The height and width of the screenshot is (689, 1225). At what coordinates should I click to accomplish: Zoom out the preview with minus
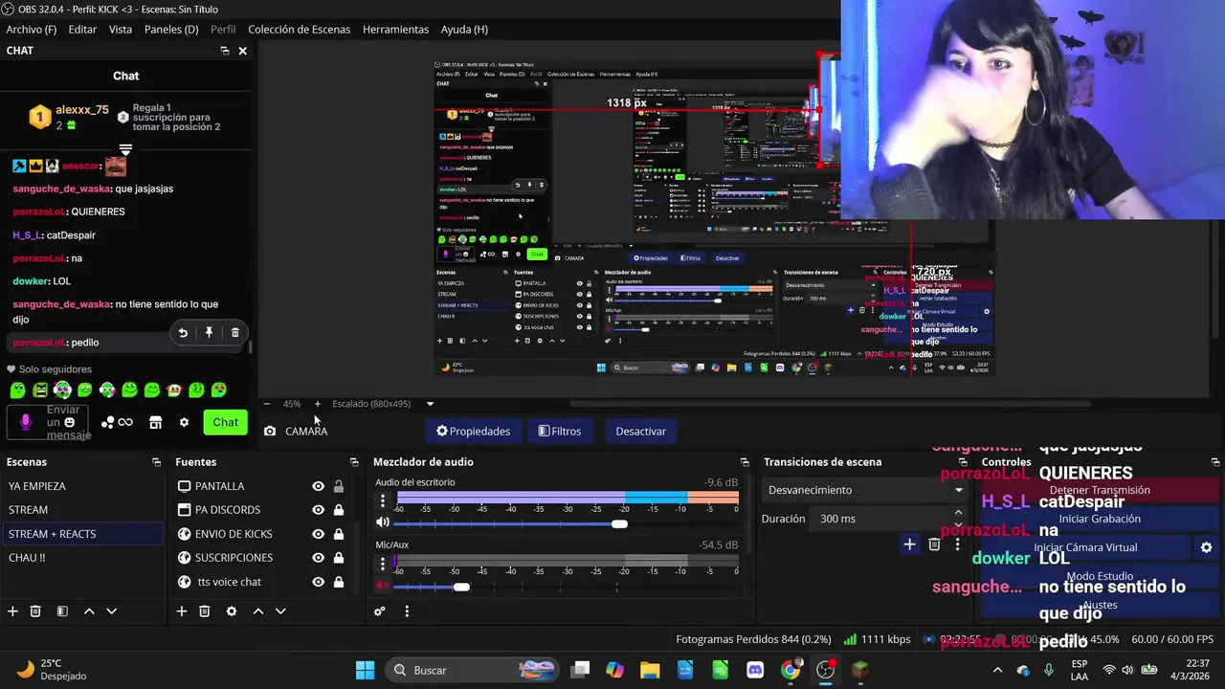(266, 404)
